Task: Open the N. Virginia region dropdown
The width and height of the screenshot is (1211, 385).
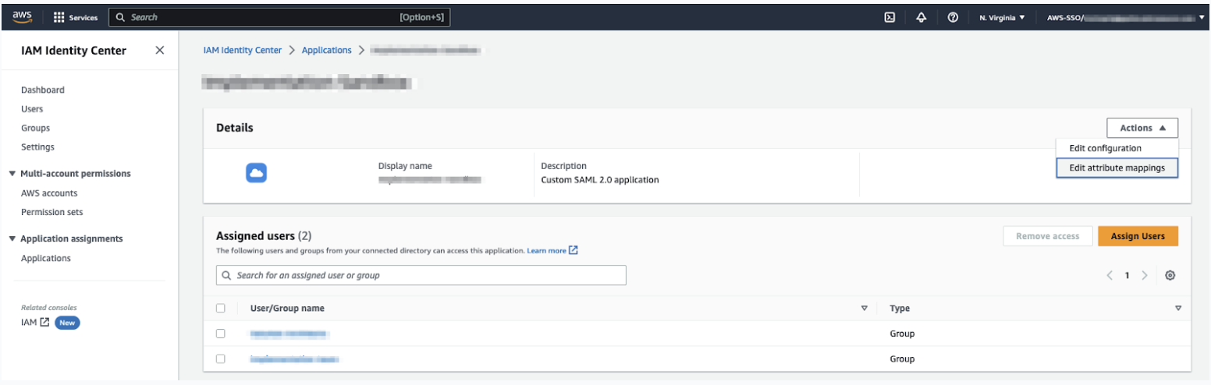Action: [1002, 17]
